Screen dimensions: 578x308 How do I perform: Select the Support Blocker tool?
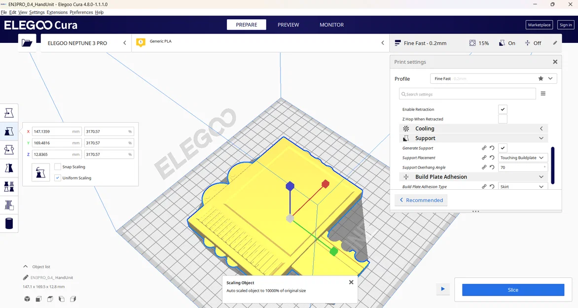coord(9,205)
